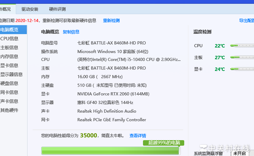This screenshot has width=254, height=156.
Task: Select 显示器信息 in the sidebar
Action: click(12, 75)
